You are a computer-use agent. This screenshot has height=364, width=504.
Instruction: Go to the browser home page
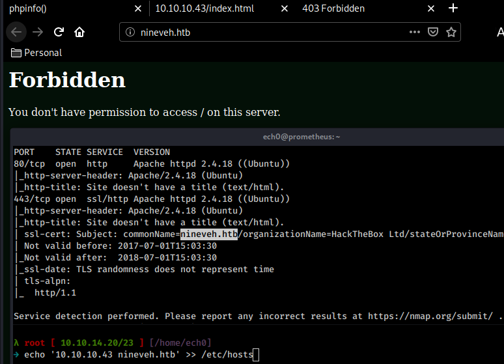point(79,32)
